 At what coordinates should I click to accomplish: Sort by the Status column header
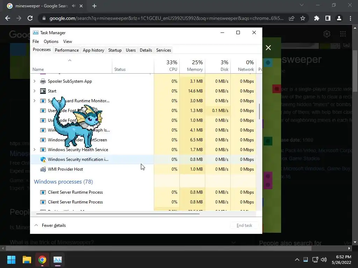(x=133, y=66)
